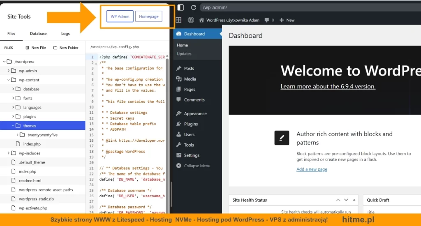This screenshot has height=226, width=421.
Task: Click the Quick Draft widget header
Action: coord(392,200)
